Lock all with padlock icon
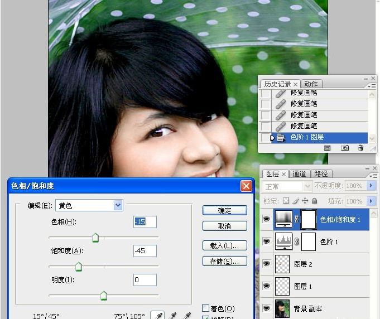380x319 pixels. point(314,201)
